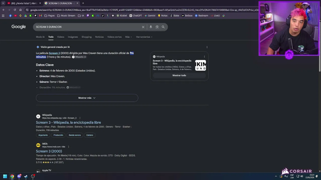
Task: Search by image with the Lens icon
Action: [157, 27]
